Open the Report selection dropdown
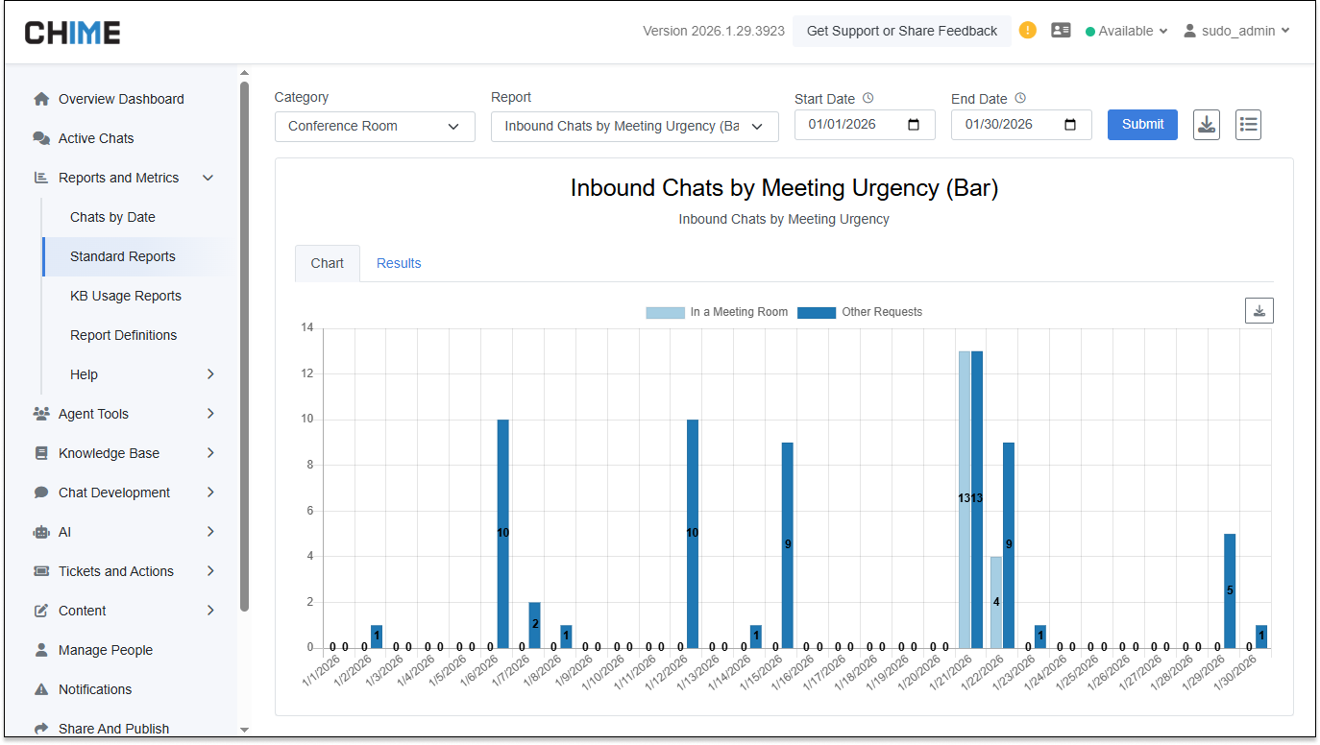The image size is (1320, 745). (634, 126)
